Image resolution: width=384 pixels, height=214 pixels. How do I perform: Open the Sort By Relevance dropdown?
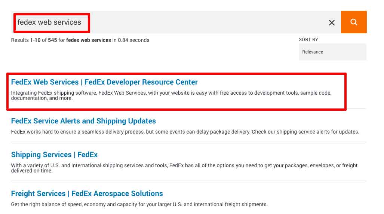click(x=332, y=52)
